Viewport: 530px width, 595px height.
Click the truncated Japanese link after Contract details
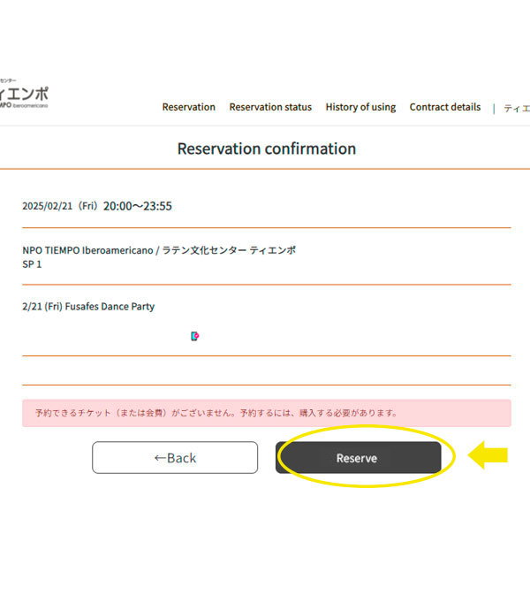(x=516, y=108)
